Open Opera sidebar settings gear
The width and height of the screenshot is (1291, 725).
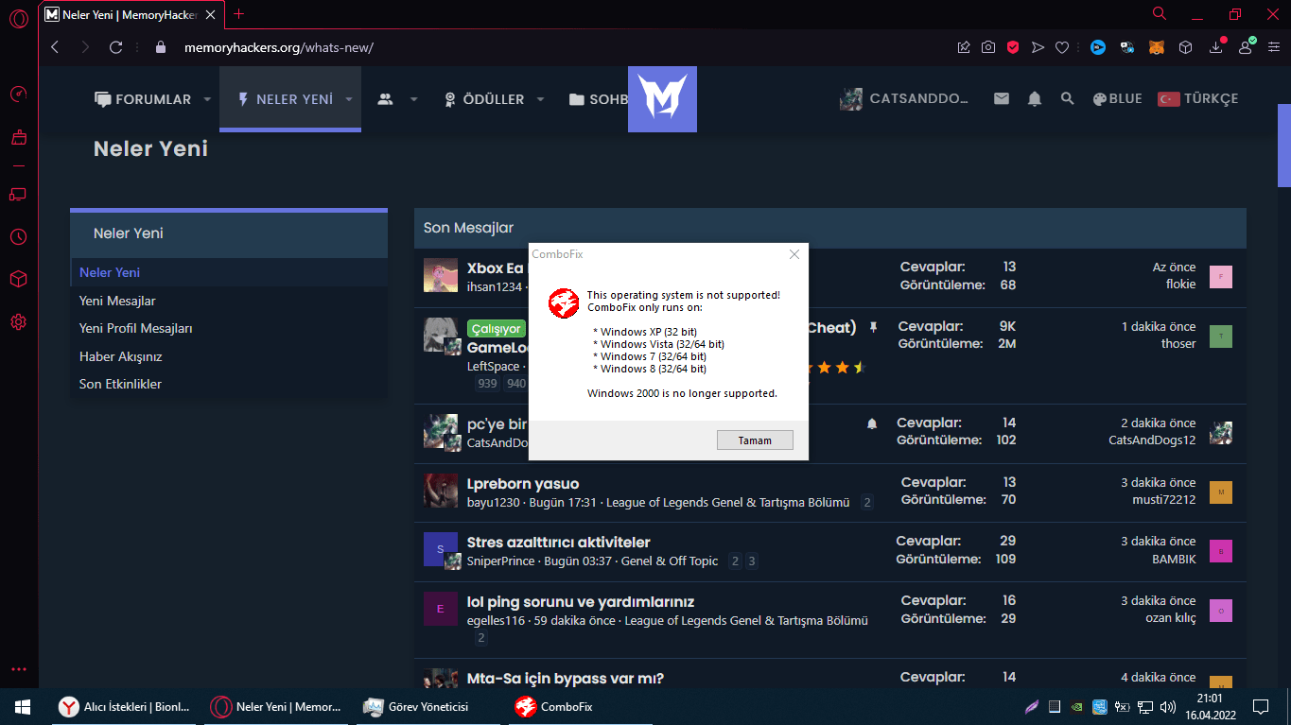18,322
